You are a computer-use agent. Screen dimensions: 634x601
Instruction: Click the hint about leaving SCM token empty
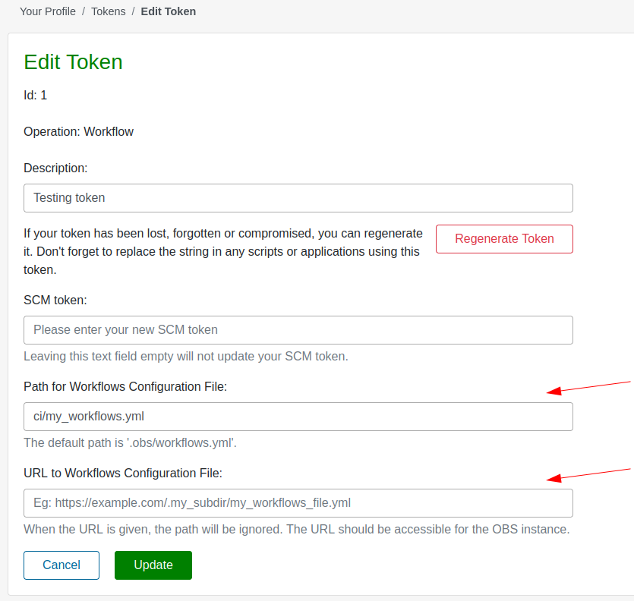[186, 356]
